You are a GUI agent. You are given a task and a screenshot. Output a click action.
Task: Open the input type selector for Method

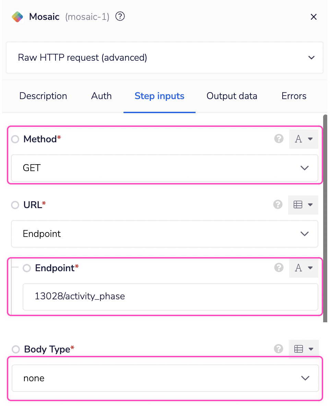tap(304, 139)
